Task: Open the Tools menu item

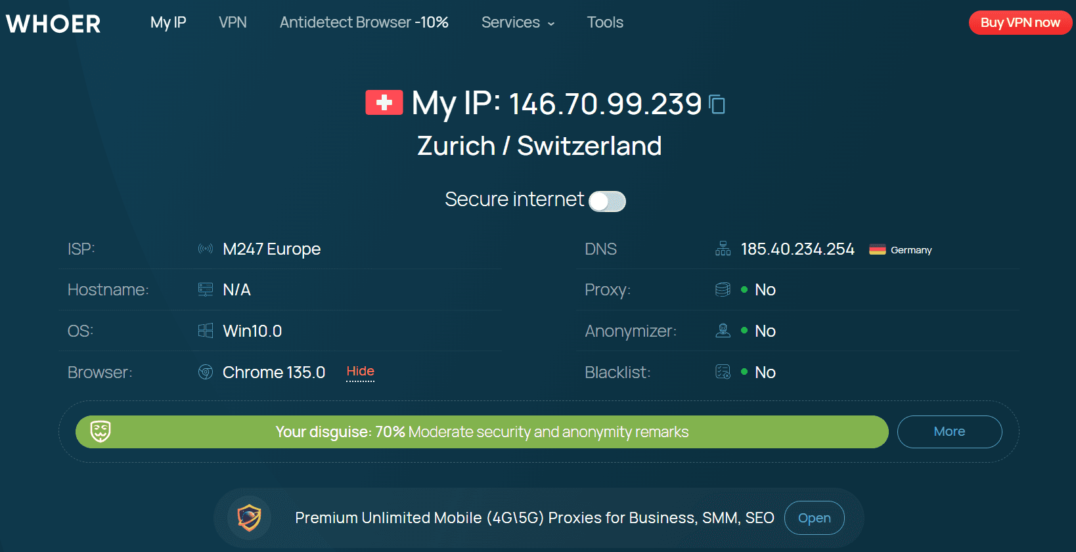Action: click(x=605, y=22)
